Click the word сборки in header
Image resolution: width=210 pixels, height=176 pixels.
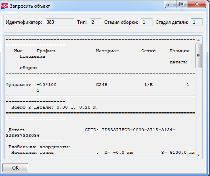click(x=28, y=68)
